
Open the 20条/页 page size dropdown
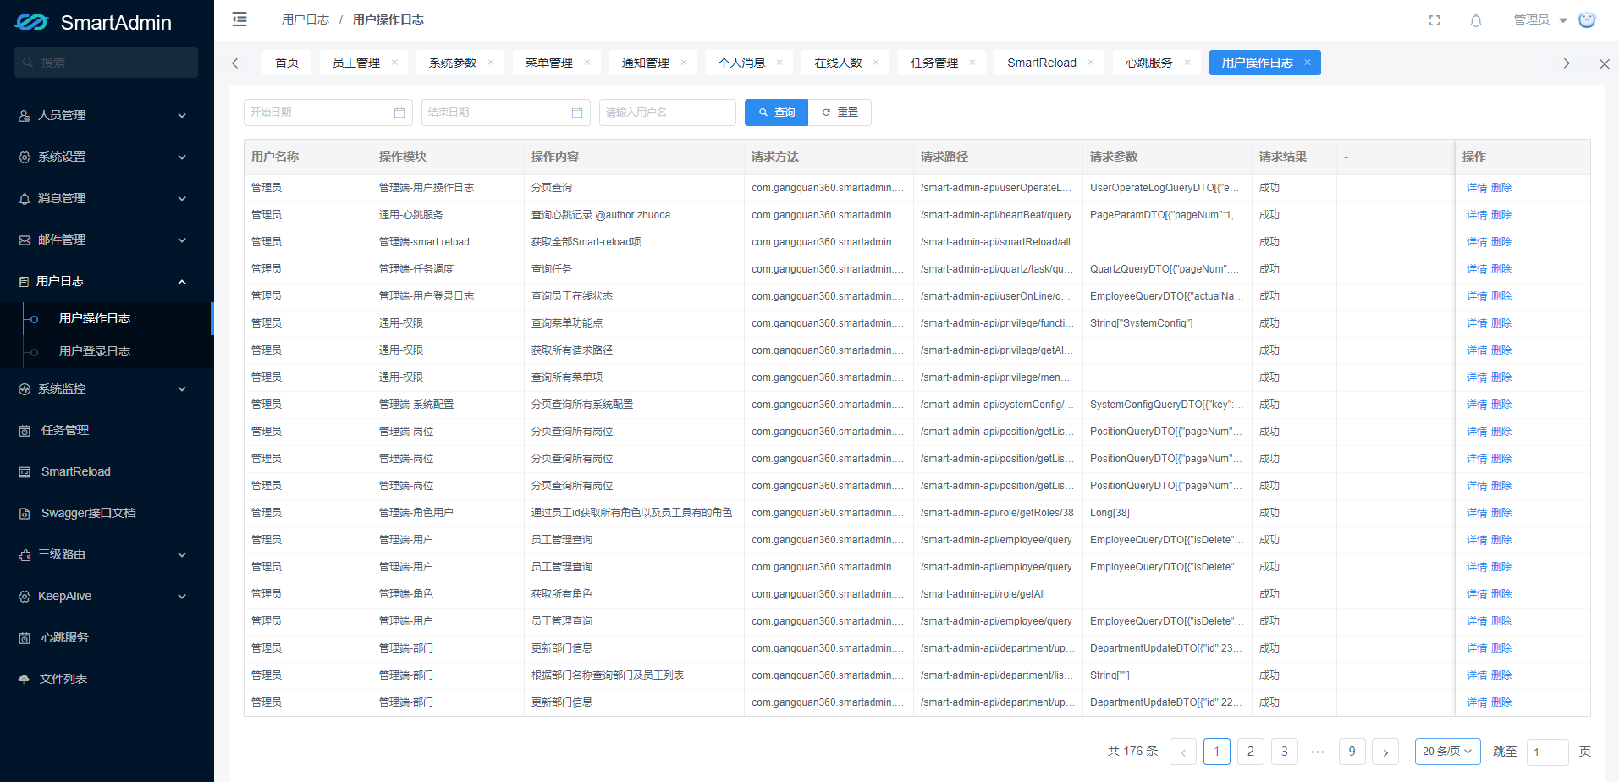click(x=1446, y=751)
